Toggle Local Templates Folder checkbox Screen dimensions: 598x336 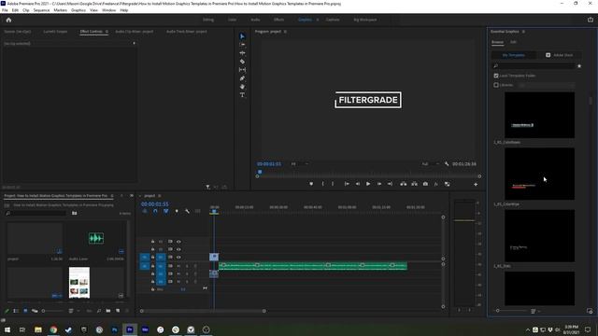(x=496, y=76)
